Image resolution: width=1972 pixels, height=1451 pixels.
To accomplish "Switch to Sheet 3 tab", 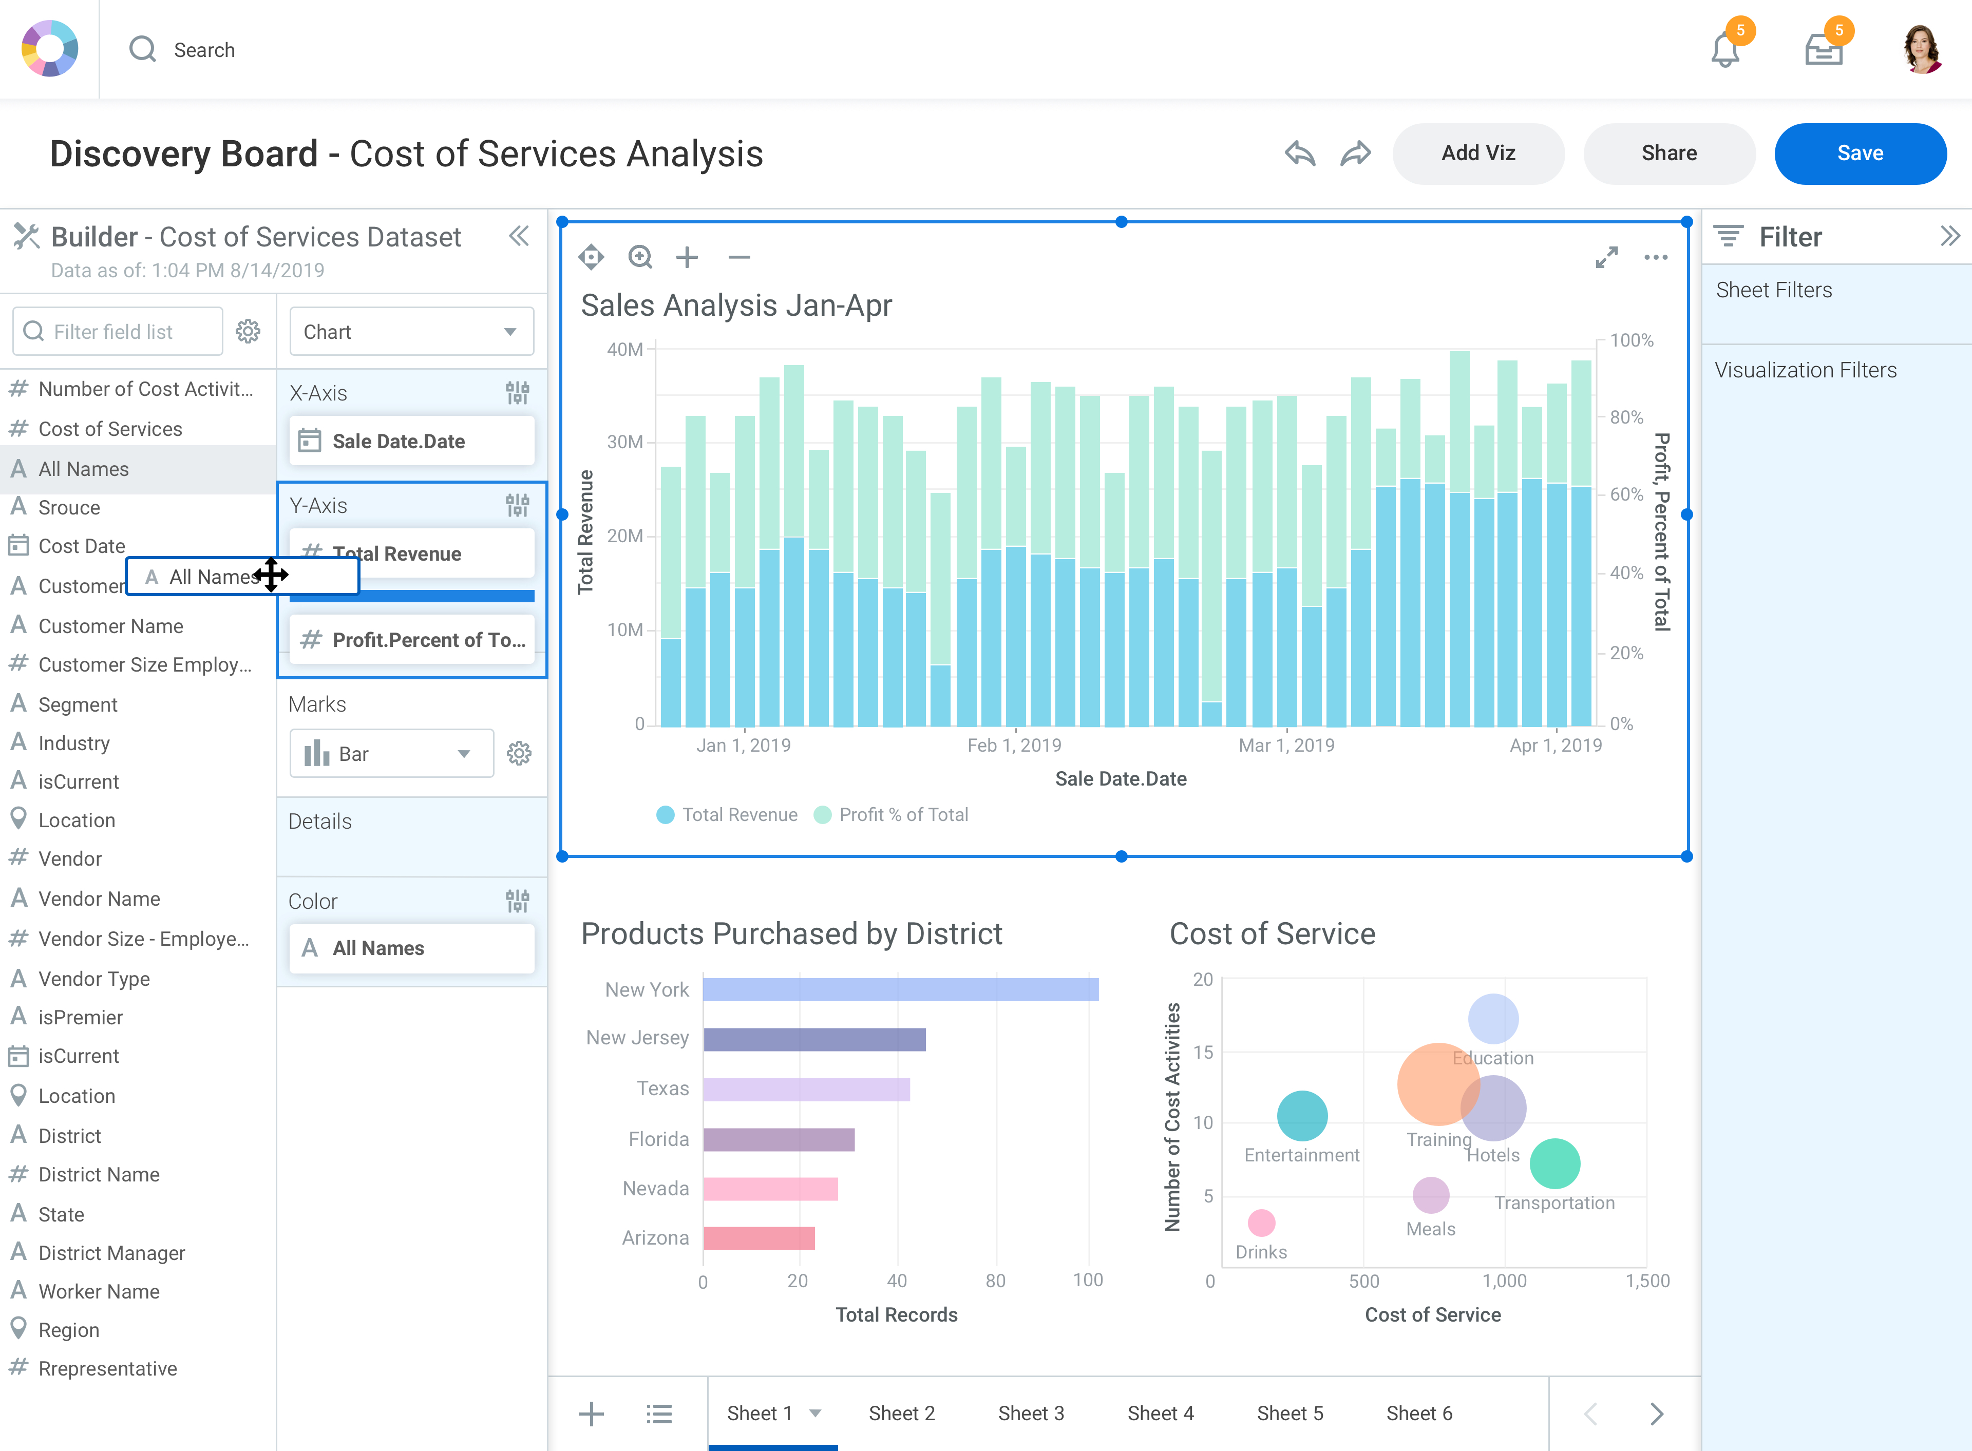I will (x=1030, y=1413).
